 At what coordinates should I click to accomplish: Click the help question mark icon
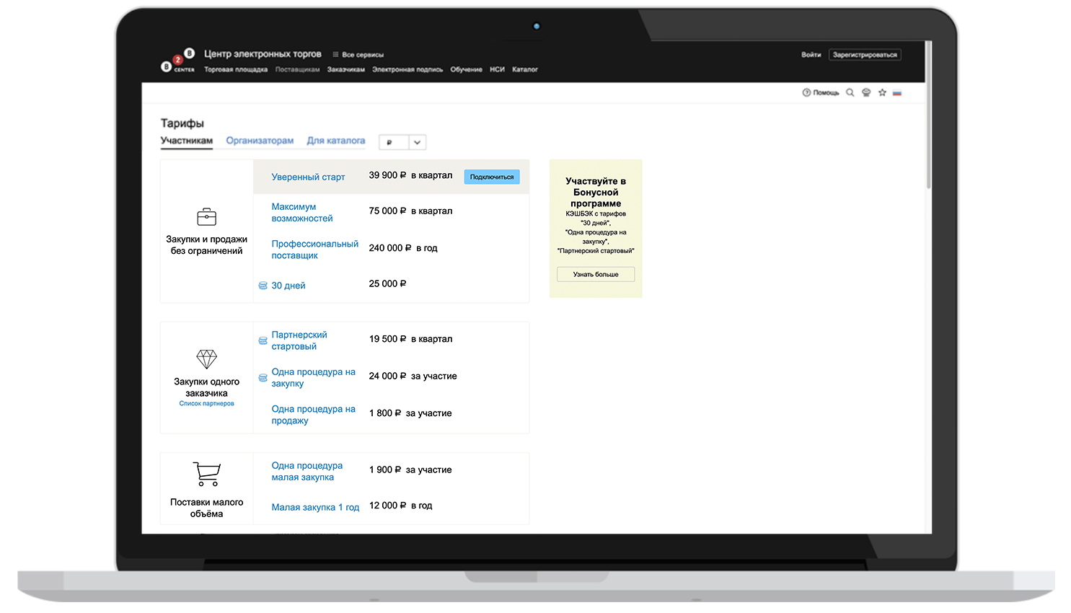[806, 93]
